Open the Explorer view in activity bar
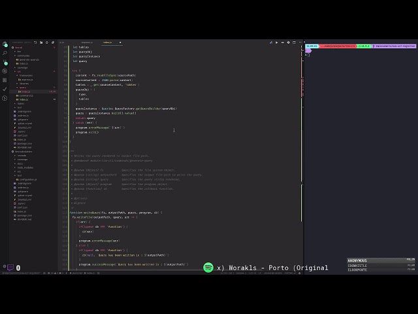The width and height of the screenshot is (418, 314). [x=5, y=44]
